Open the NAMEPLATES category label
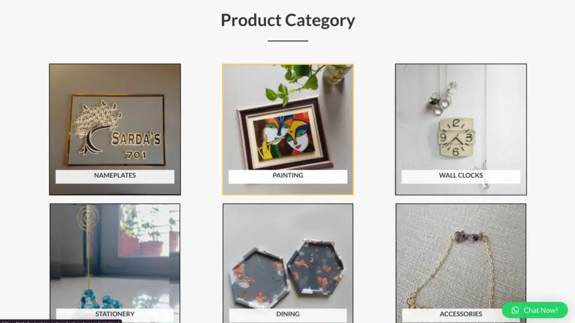 tap(115, 176)
